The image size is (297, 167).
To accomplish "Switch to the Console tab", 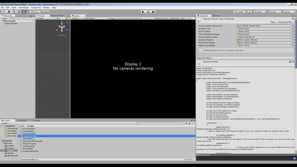I will coord(22,121).
